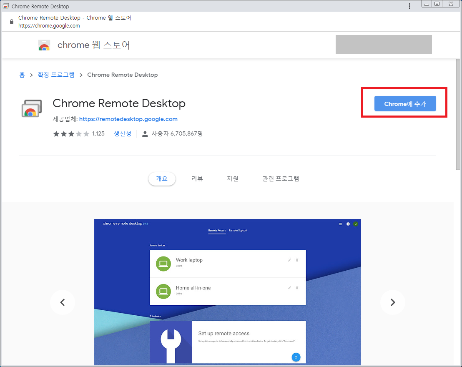Show the next screenshot with right arrow
Screen dimensions: 462x367
(x=392, y=302)
